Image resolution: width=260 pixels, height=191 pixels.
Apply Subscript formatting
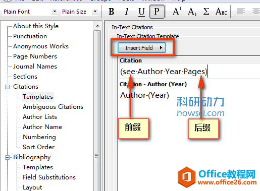(192, 12)
